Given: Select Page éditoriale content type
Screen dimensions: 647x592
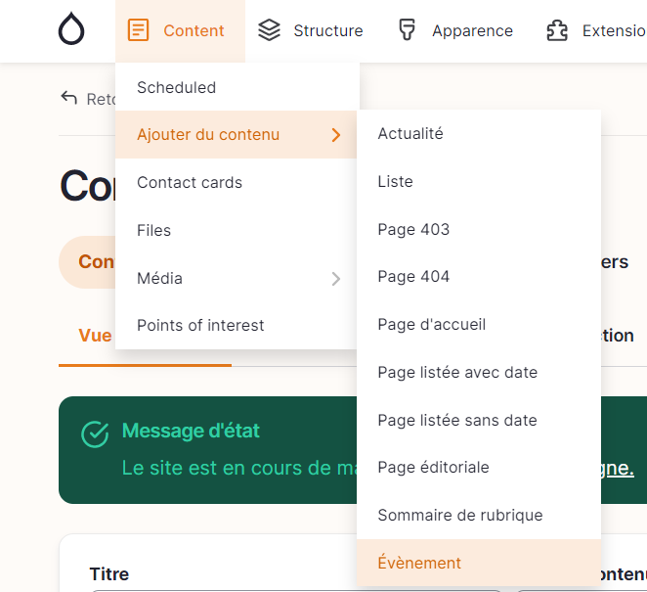Looking at the screenshot, I should click(433, 468).
